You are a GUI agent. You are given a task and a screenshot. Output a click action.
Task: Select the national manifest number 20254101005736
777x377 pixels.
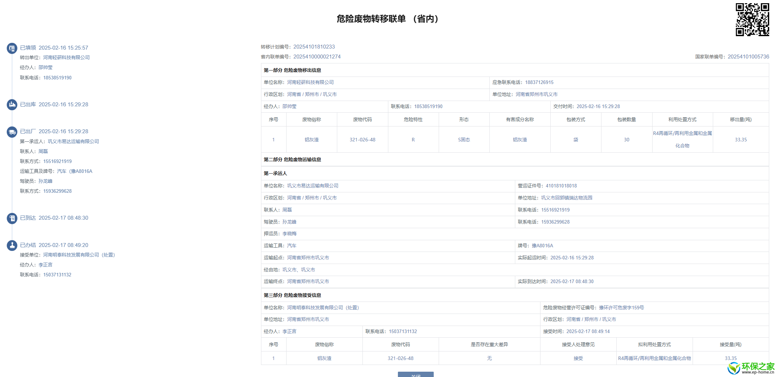coord(748,57)
